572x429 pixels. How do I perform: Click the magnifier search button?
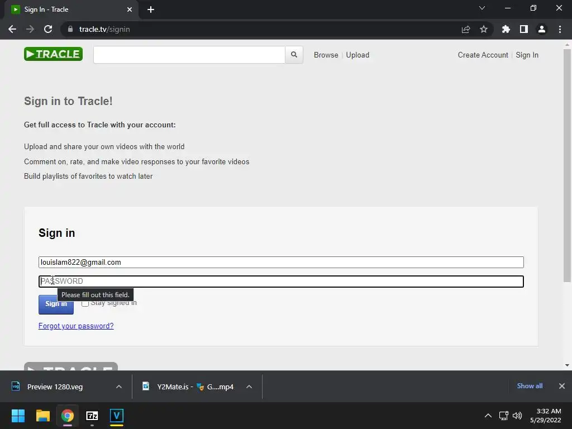pos(294,55)
